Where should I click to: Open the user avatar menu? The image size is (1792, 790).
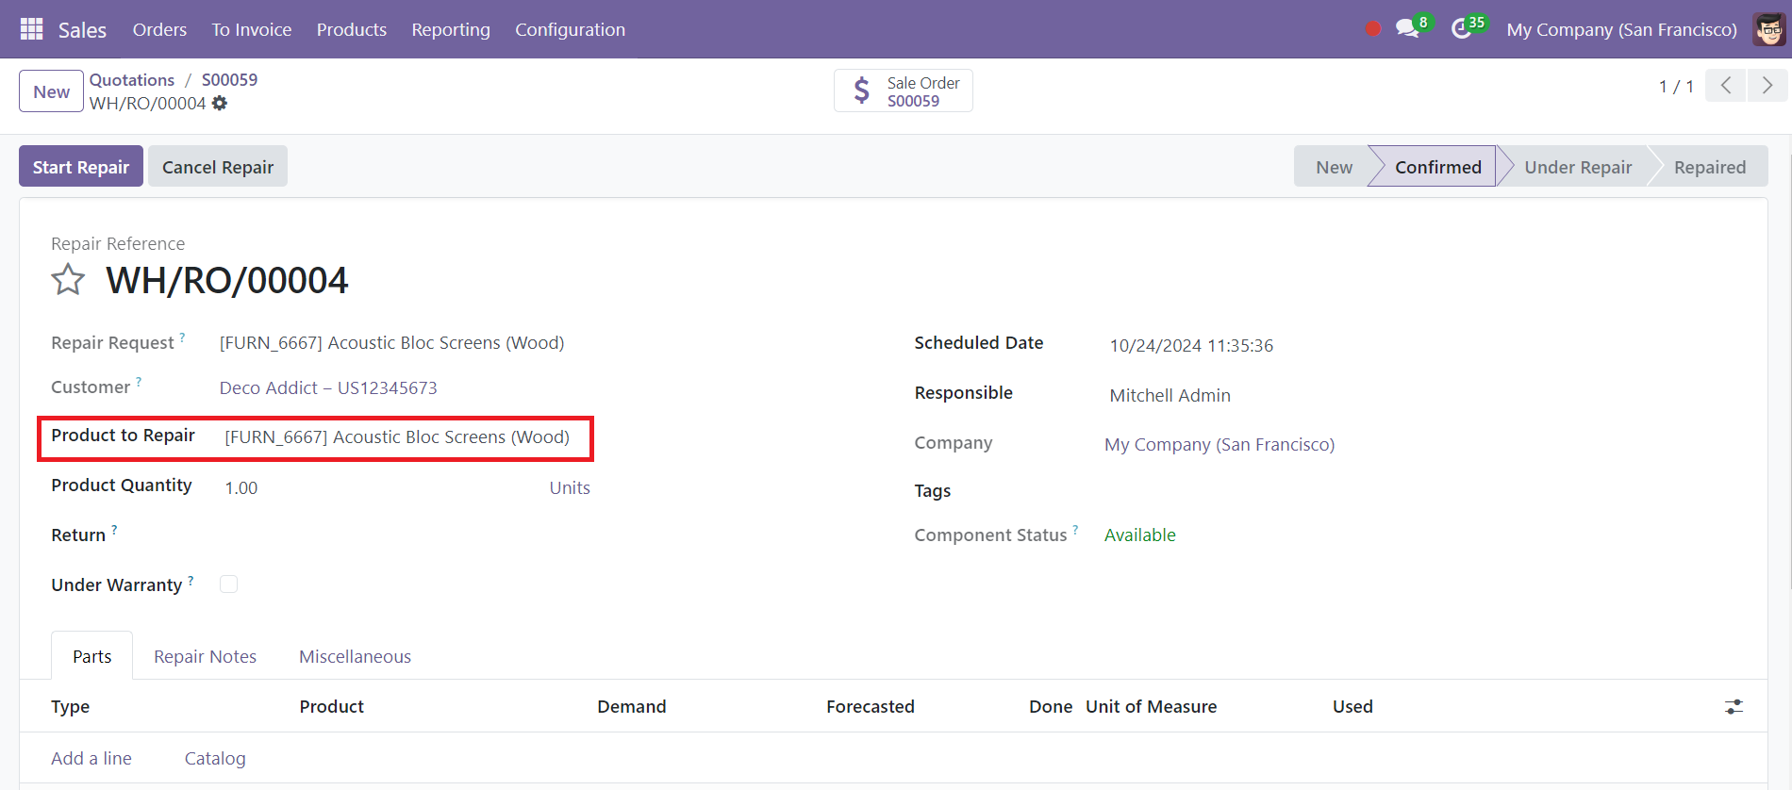click(1769, 29)
